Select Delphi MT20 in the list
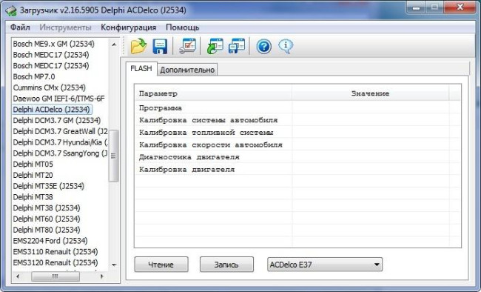 pyautogui.click(x=33, y=175)
